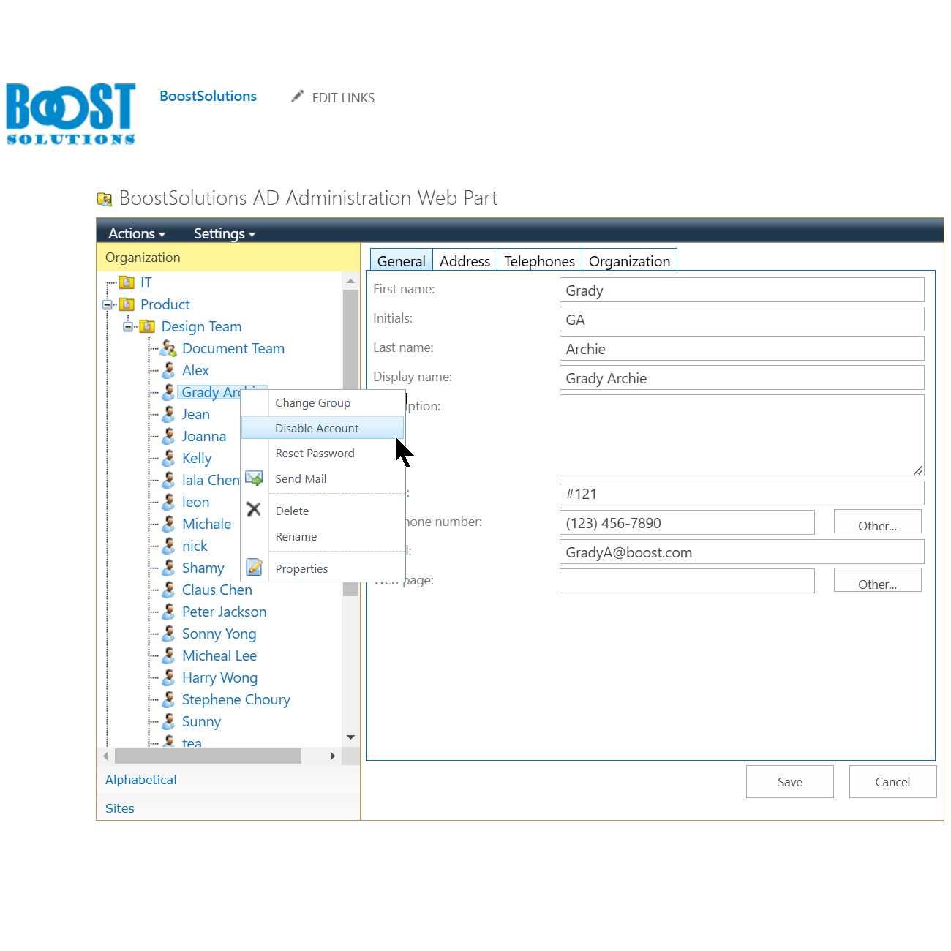Screen dimensions: 951x951
Task: Click the Description text area
Action: [742, 435]
